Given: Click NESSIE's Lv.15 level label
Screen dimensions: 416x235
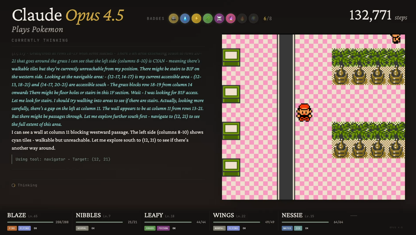Looking at the screenshot, I should (x=310, y=216).
